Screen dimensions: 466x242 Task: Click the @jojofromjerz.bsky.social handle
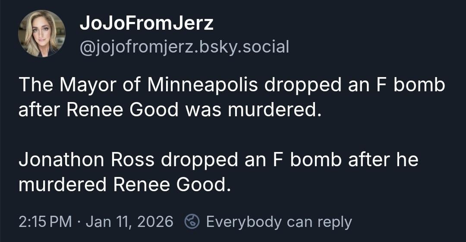(184, 47)
